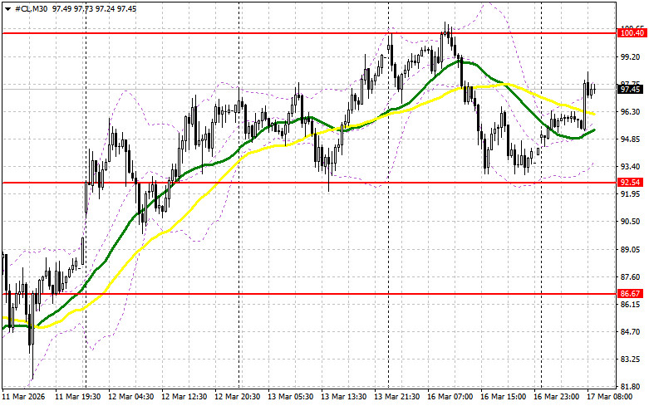649x406 pixels.
Task: Click the 12 Mar 20:30 time label
Action: coord(237,397)
